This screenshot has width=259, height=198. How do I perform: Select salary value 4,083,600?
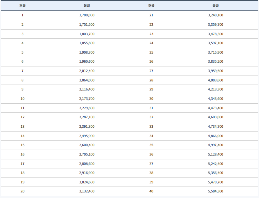(215, 80)
